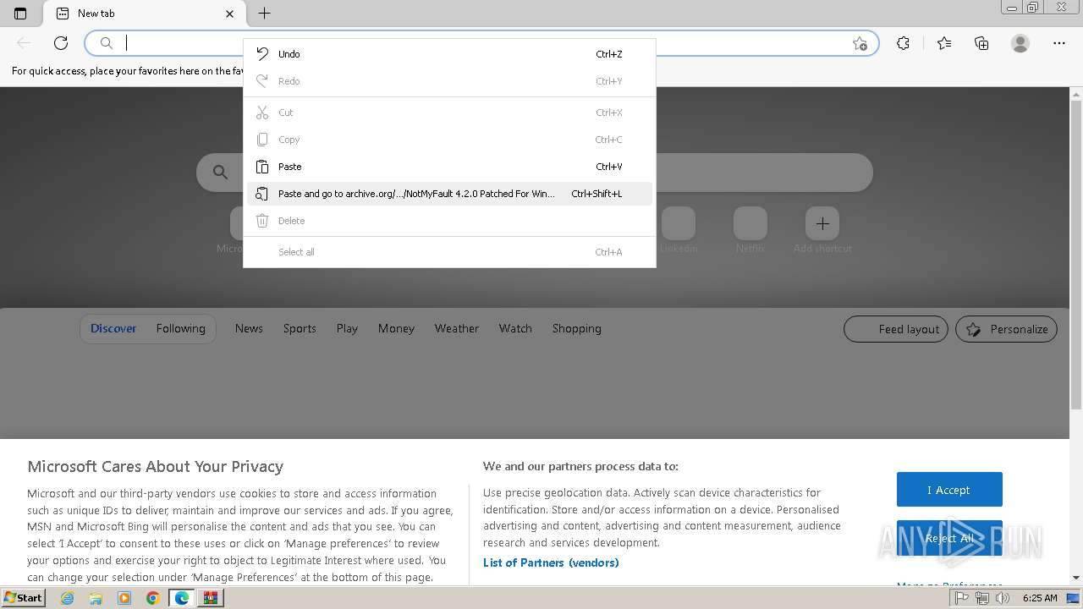Choose Select all from context menu
The image size is (1083, 609).
point(449,252)
